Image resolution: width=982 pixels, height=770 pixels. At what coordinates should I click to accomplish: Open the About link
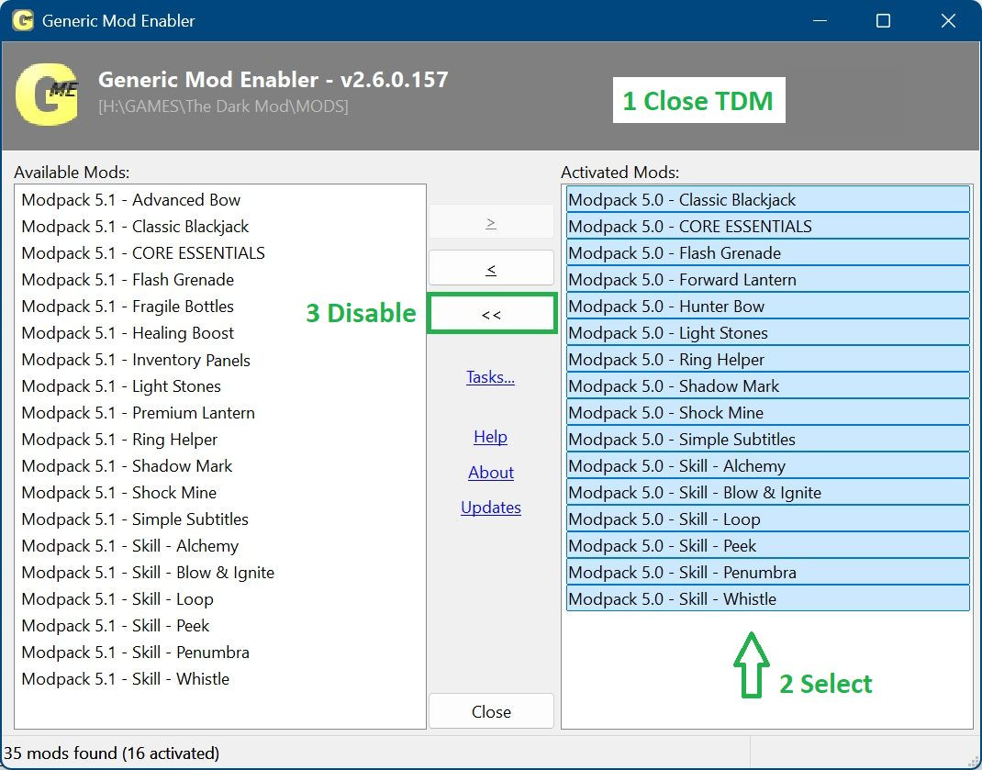[491, 473]
